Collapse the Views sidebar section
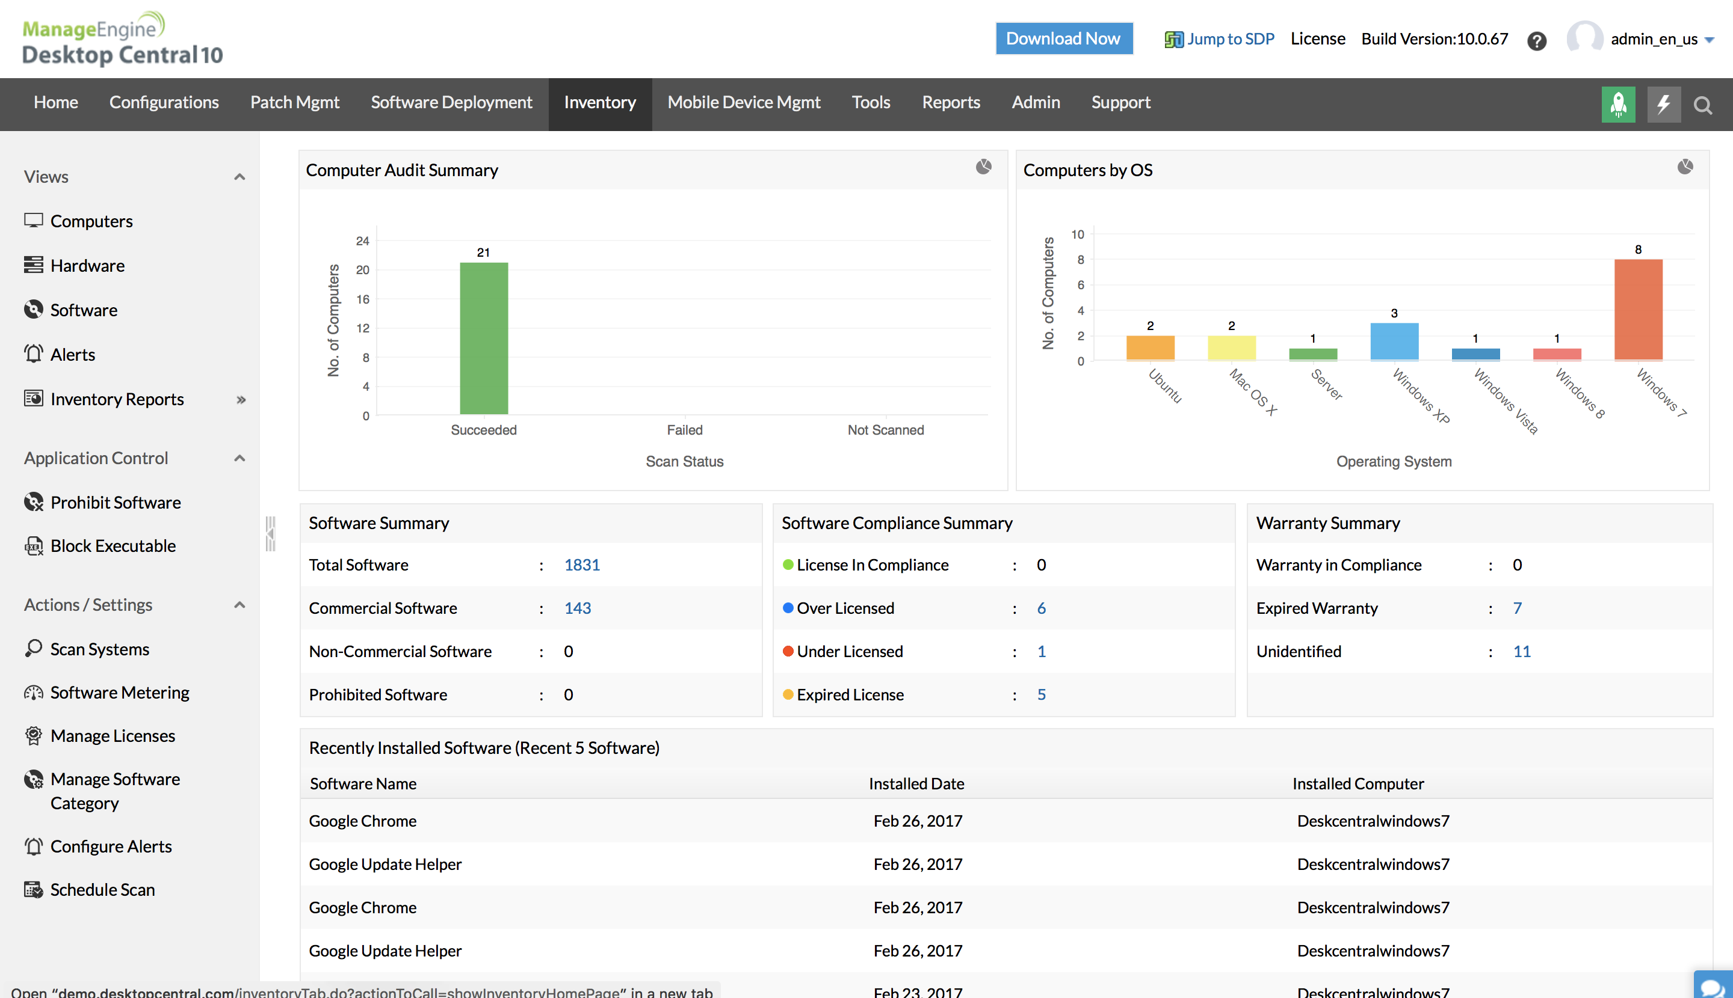Viewport: 1733px width, 998px height. 239,177
